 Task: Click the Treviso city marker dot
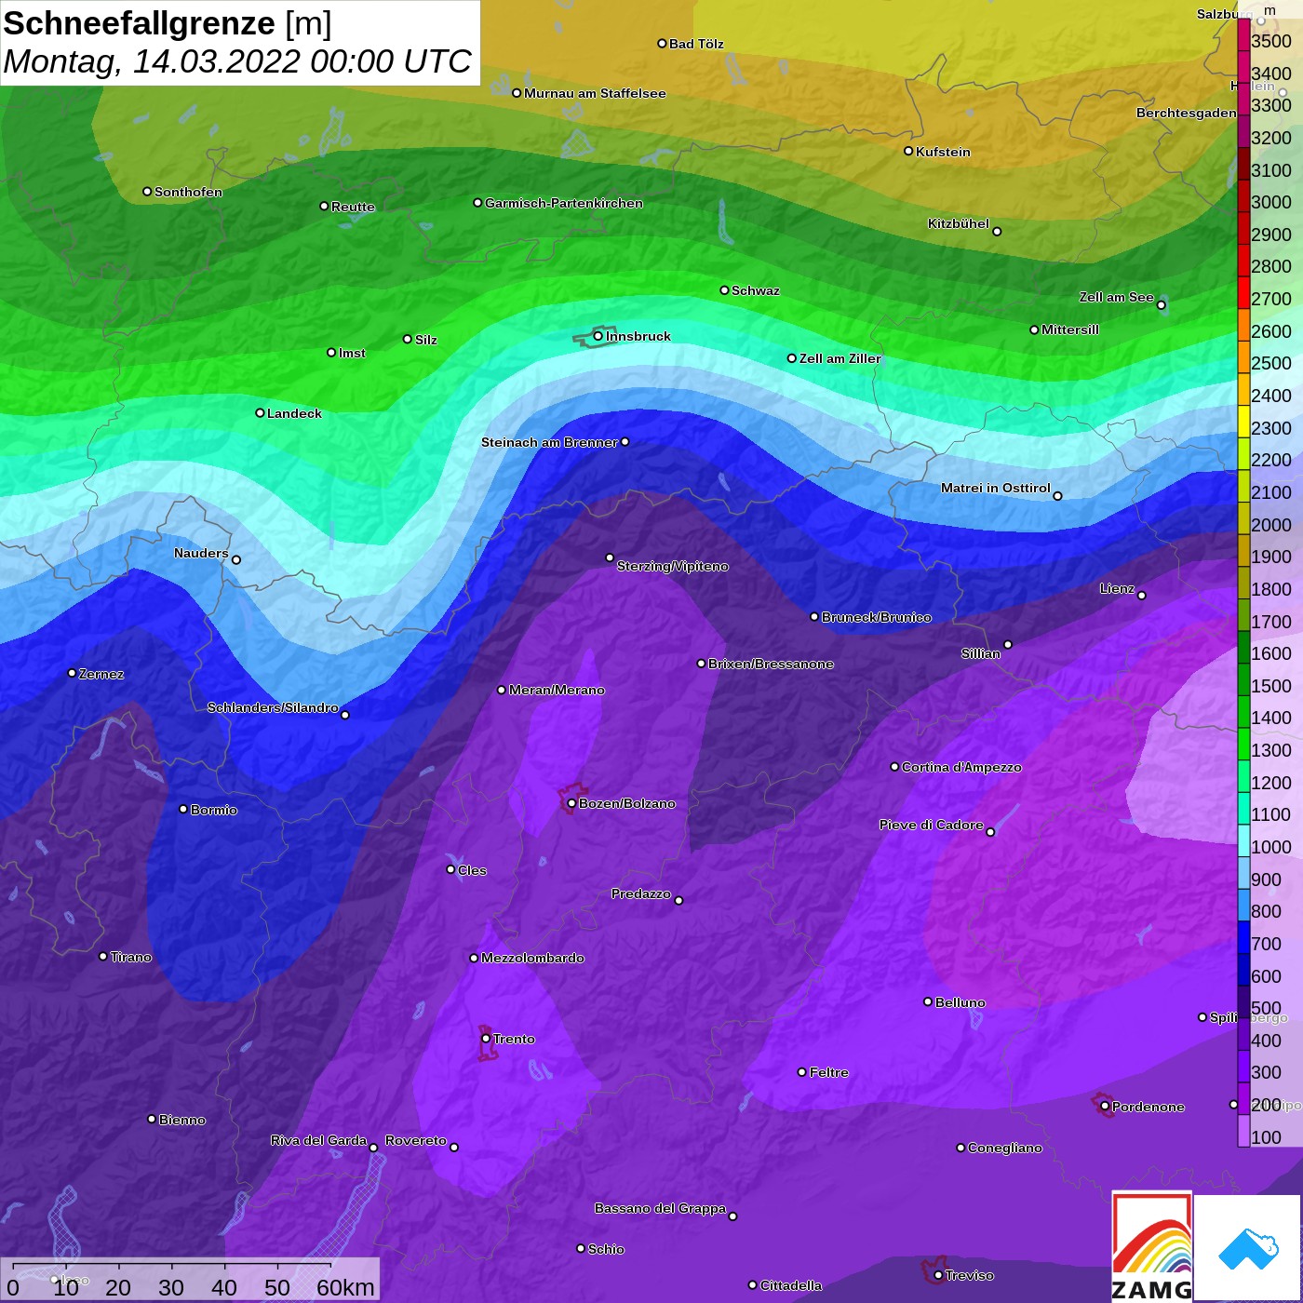click(938, 1275)
